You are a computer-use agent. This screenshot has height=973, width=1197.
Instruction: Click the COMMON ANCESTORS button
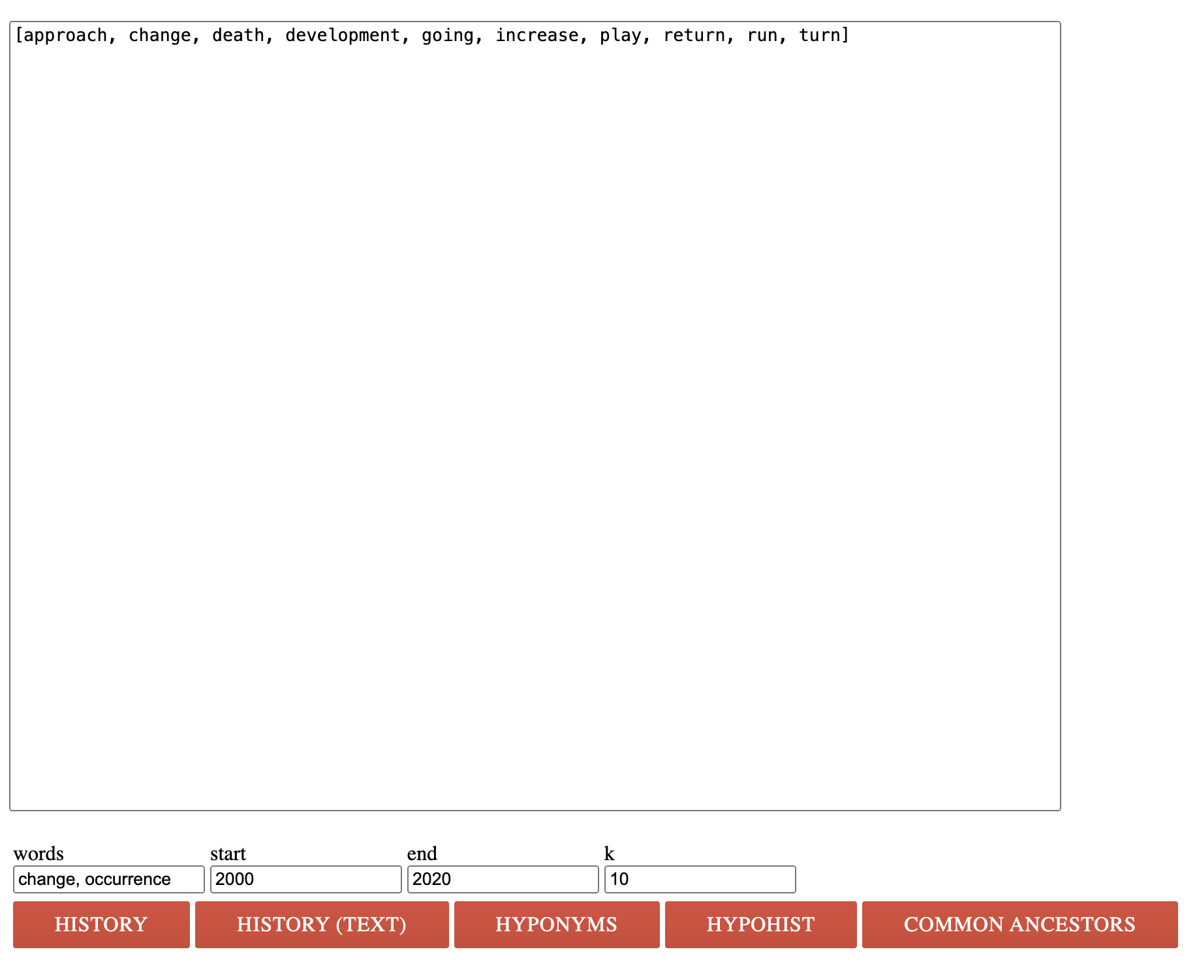(x=1019, y=924)
